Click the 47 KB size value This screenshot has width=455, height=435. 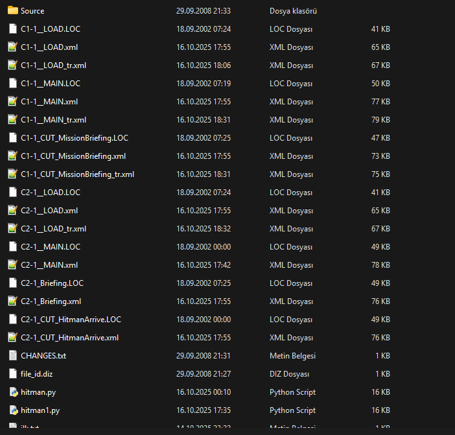pos(380,138)
